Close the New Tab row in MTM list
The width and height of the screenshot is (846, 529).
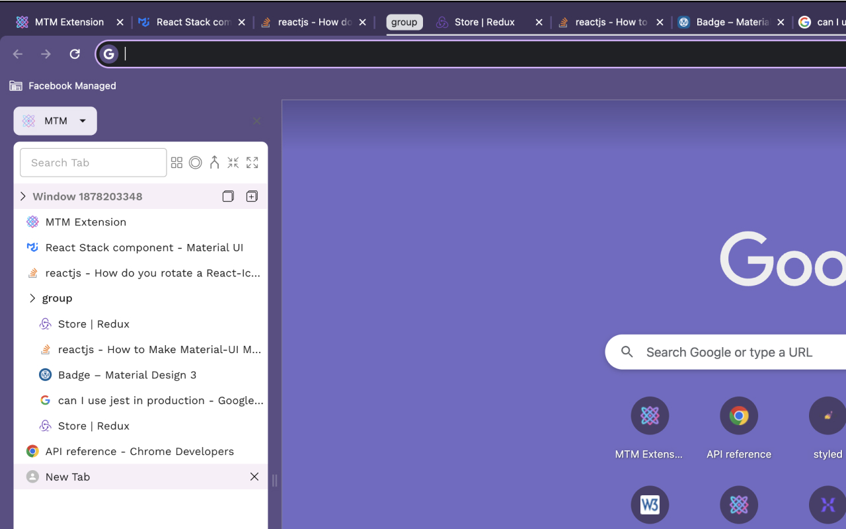coord(254,477)
